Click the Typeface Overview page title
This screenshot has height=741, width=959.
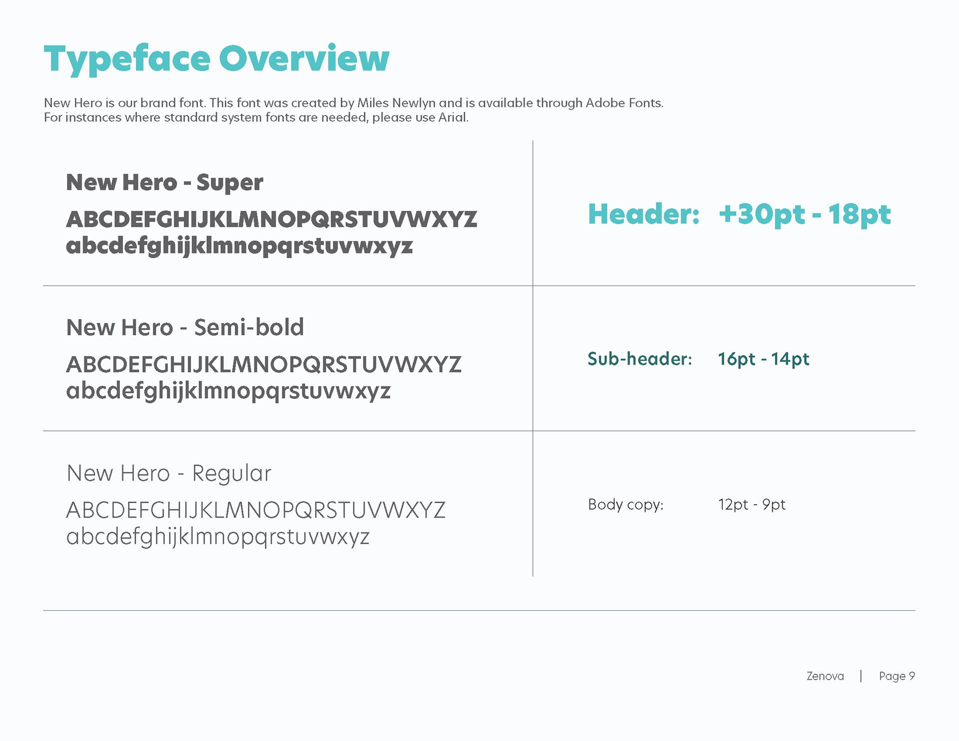[216, 59]
